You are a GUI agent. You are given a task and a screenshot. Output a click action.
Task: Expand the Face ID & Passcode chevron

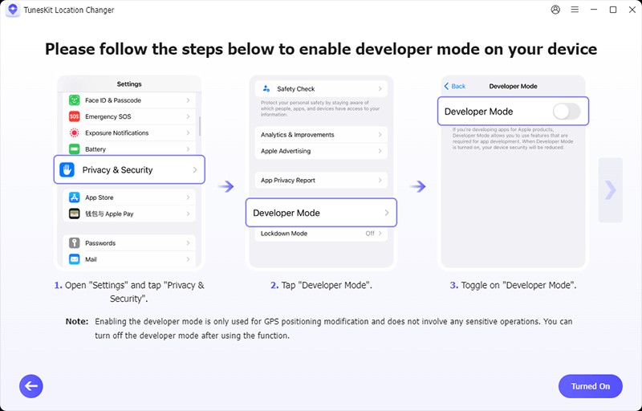[x=188, y=100]
